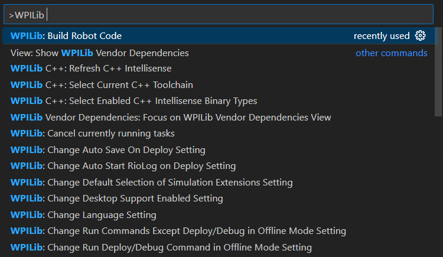This screenshot has width=443, height=257.
Task: Click the command list vertical scrollbar
Action: [x=438, y=72]
